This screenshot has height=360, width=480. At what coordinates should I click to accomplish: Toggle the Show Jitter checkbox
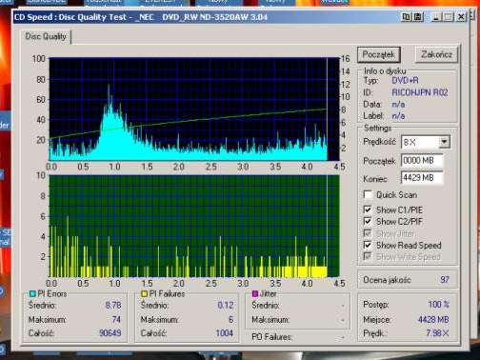coord(368,233)
